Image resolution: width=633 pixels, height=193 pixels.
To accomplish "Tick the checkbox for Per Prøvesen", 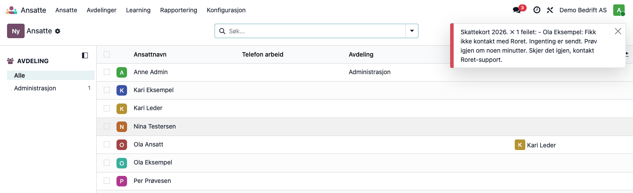I will 107,181.
